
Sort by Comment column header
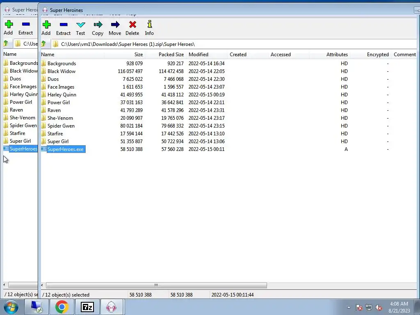click(404, 55)
